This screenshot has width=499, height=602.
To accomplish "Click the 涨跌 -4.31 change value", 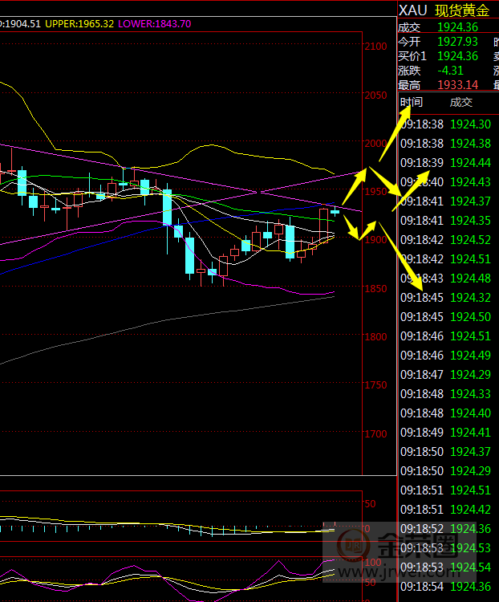I will (x=451, y=71).
